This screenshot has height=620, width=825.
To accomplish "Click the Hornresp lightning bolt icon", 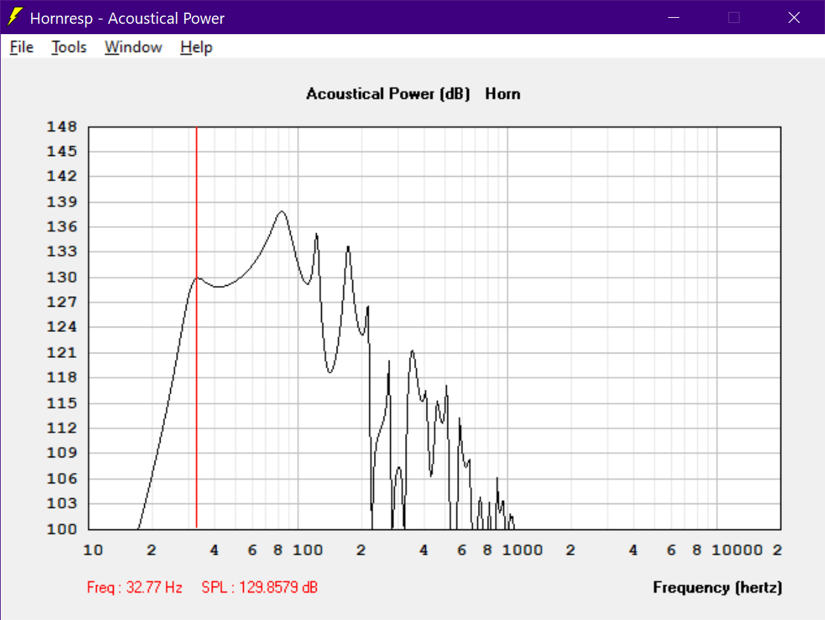I will pyautogui.click(x=16, y=17).
